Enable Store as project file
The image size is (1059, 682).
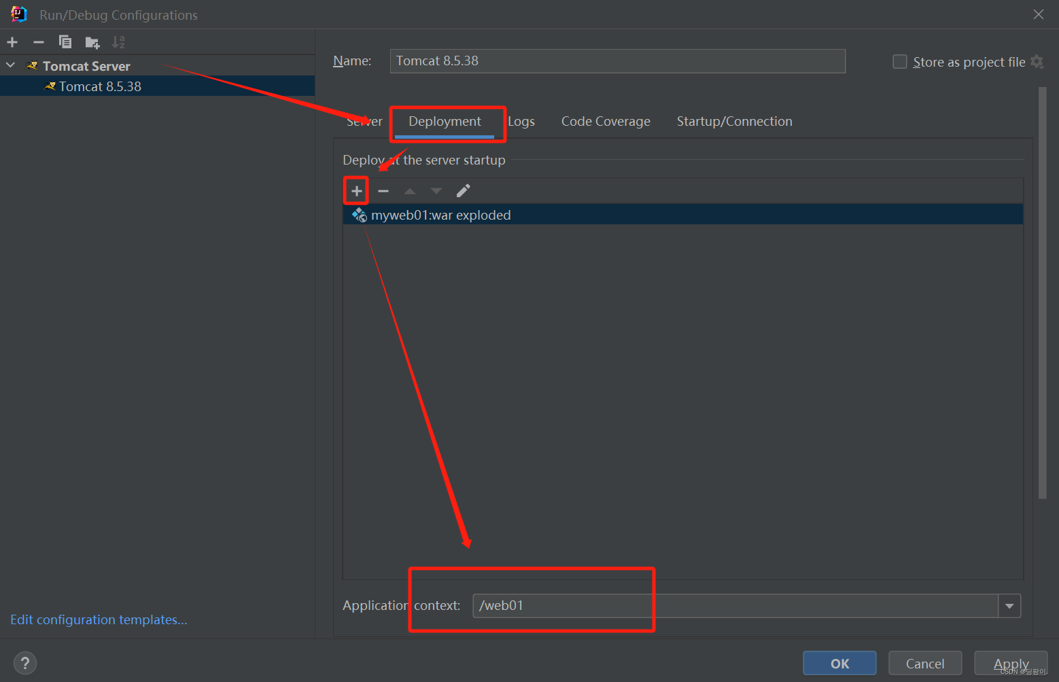coord(899,62)
